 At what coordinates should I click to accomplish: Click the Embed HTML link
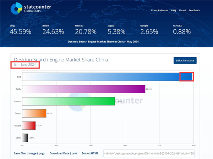90,153
